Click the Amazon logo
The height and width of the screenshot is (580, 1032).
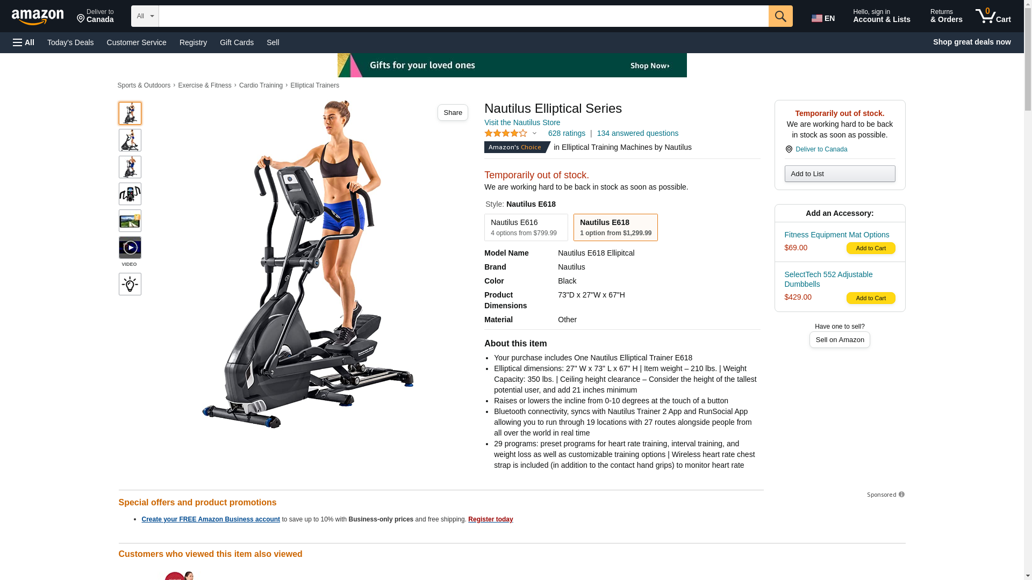pos(38,17)
